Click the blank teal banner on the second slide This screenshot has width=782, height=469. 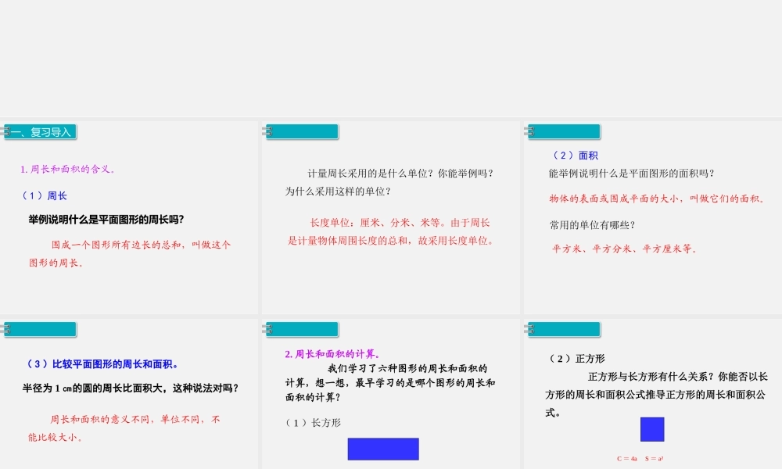click(301, 131)
